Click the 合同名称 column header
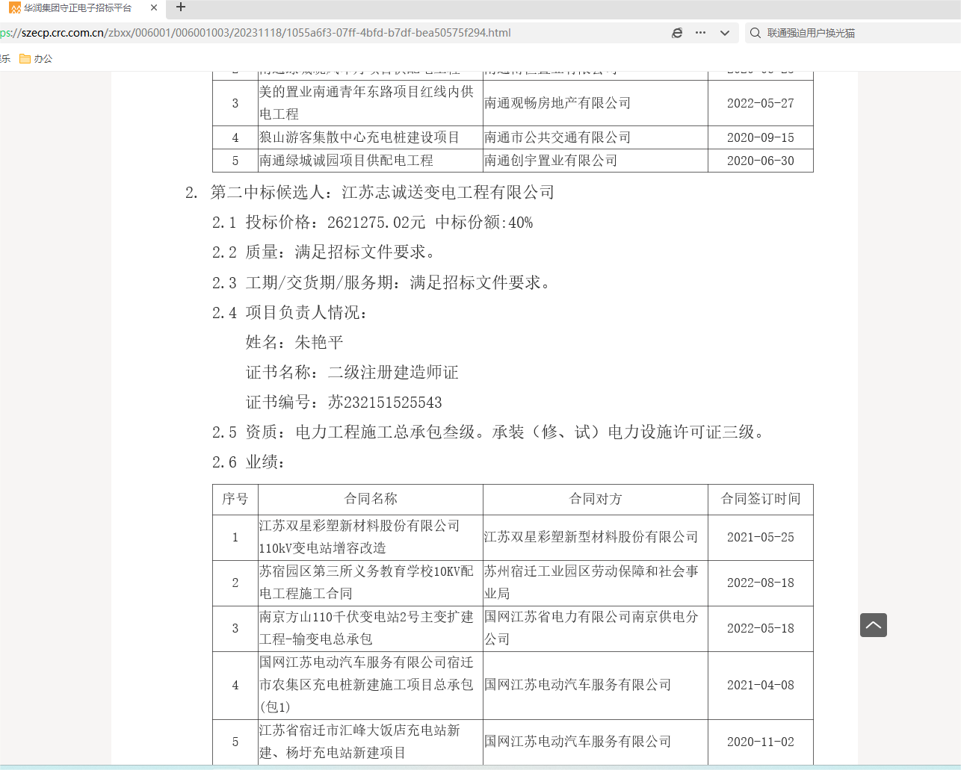The image size is (961, 770). pyautogui.click(x=371, y=499)
